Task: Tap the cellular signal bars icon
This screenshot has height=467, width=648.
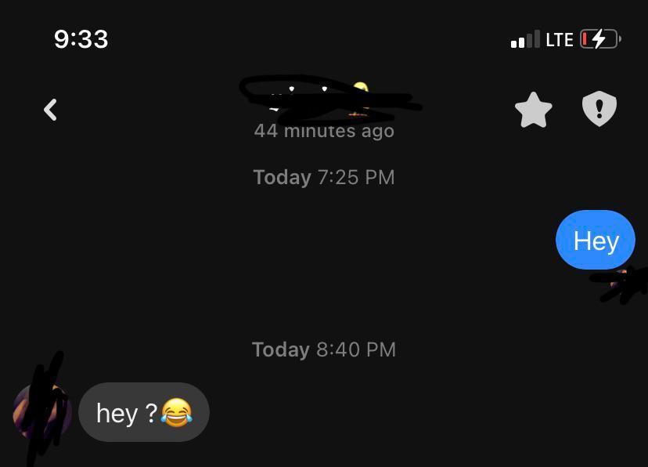Action: pos(525,39)
